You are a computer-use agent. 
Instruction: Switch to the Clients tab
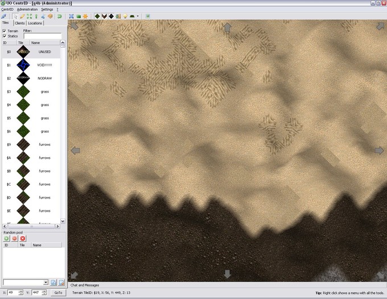click(19, 23)
